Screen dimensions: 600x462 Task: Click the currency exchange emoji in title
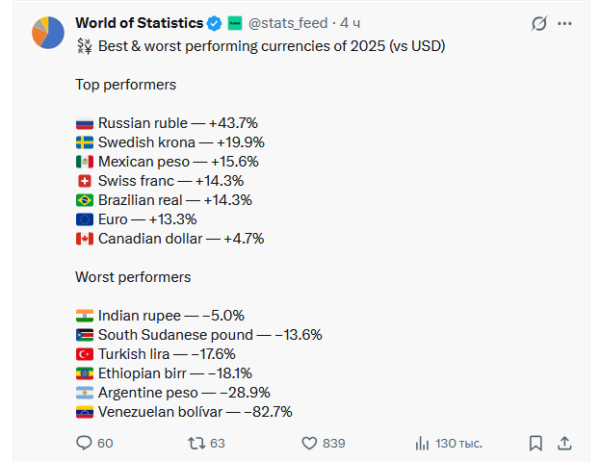84,46
